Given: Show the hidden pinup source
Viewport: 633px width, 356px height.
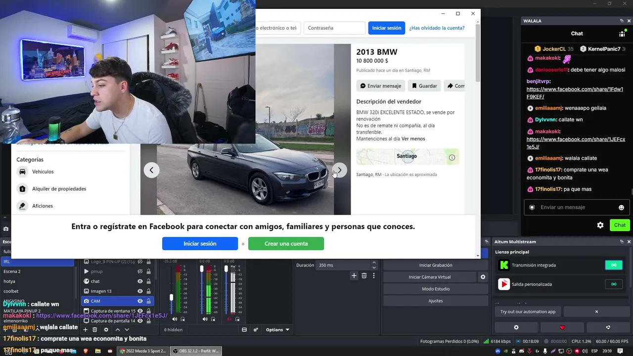Looking at the screenshot, I should (x=140, y=271).
